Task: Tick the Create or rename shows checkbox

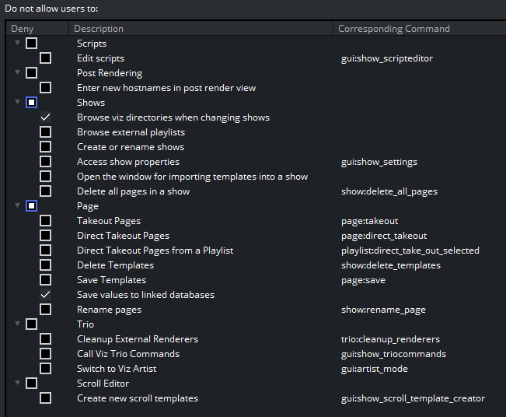Action: (46, 147)
